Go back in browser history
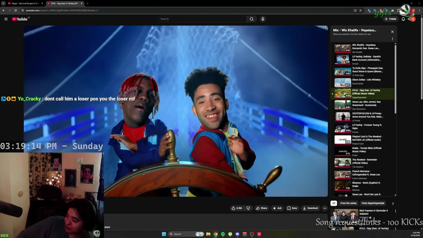 pos(3,10)
